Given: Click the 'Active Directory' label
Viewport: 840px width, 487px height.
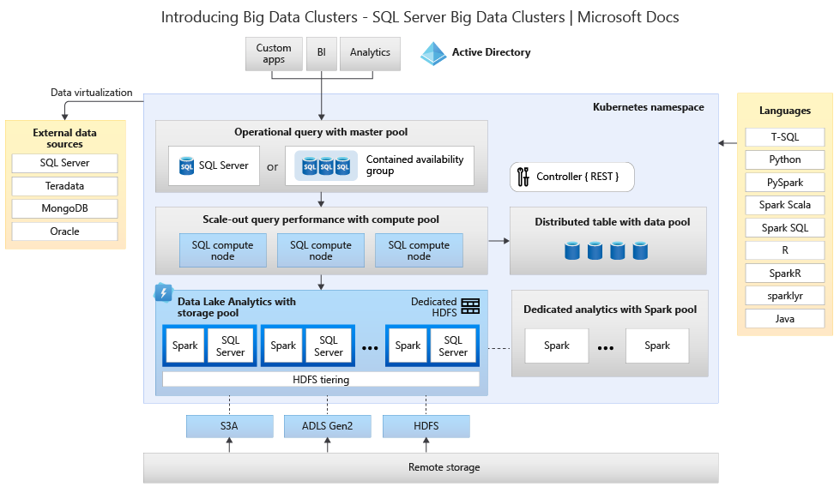Looking at the screenshot, I should [x=492, y=52].
